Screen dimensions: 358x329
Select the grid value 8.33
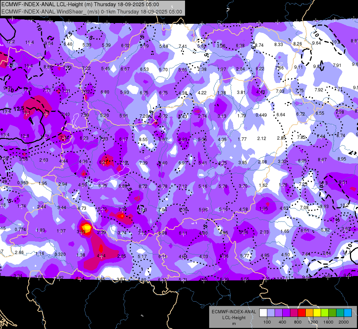[x=279, y=44]
